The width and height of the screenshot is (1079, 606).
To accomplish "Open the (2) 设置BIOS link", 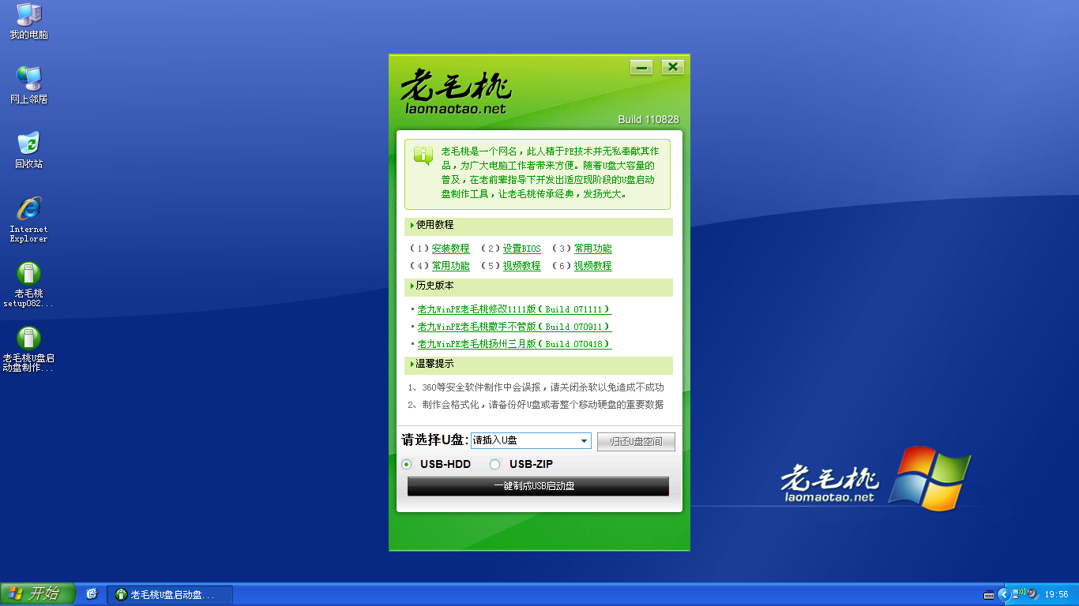I will (522, 249).
